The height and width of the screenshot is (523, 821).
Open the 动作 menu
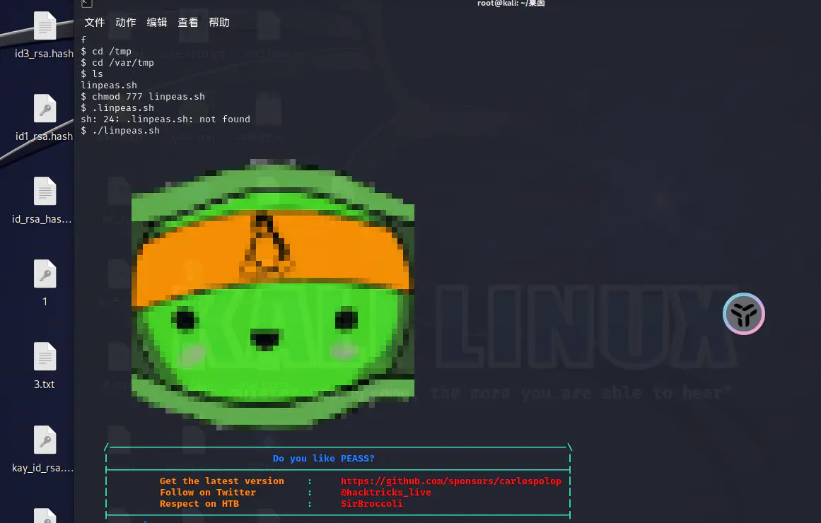pos(126,23)
